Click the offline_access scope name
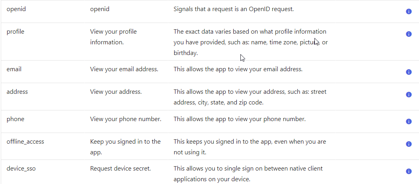The image size is (419, 184). click(x=25, y=141)
